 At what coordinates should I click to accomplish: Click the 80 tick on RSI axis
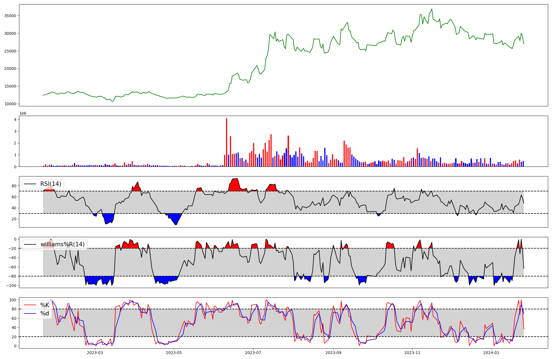[14, 186]
